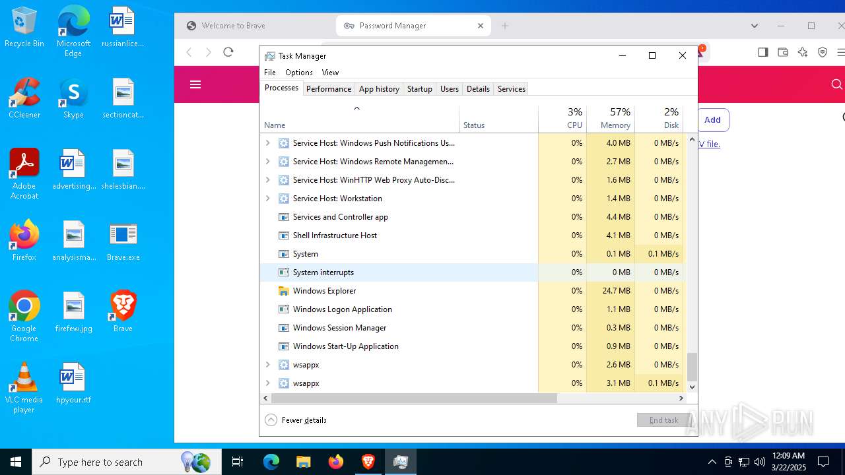The image size is (845, 475).
Task: Toggle Brave sidebar panel icon
Action: 763,52
